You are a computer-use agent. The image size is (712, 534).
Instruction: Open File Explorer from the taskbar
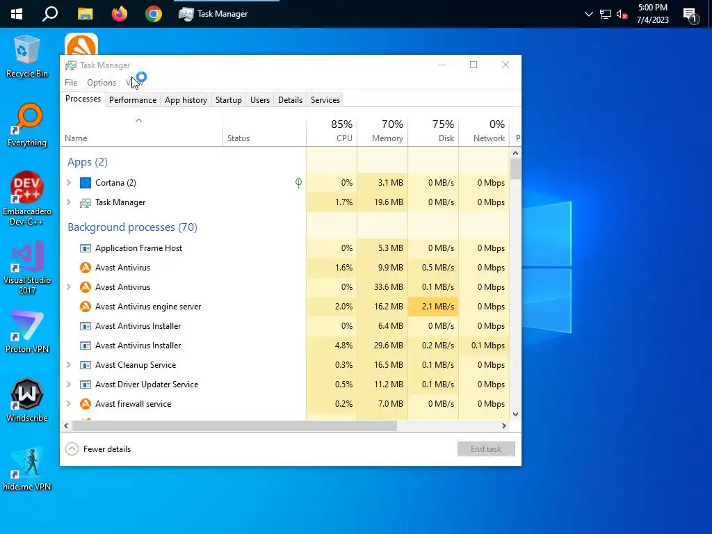click(x=85, y=14)
